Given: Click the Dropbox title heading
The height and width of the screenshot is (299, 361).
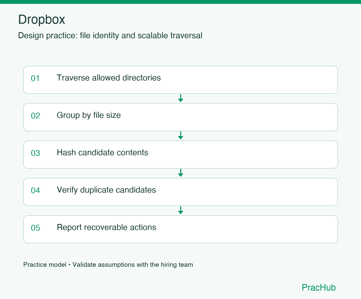Looking at the screenshot, I should [42, 20].
